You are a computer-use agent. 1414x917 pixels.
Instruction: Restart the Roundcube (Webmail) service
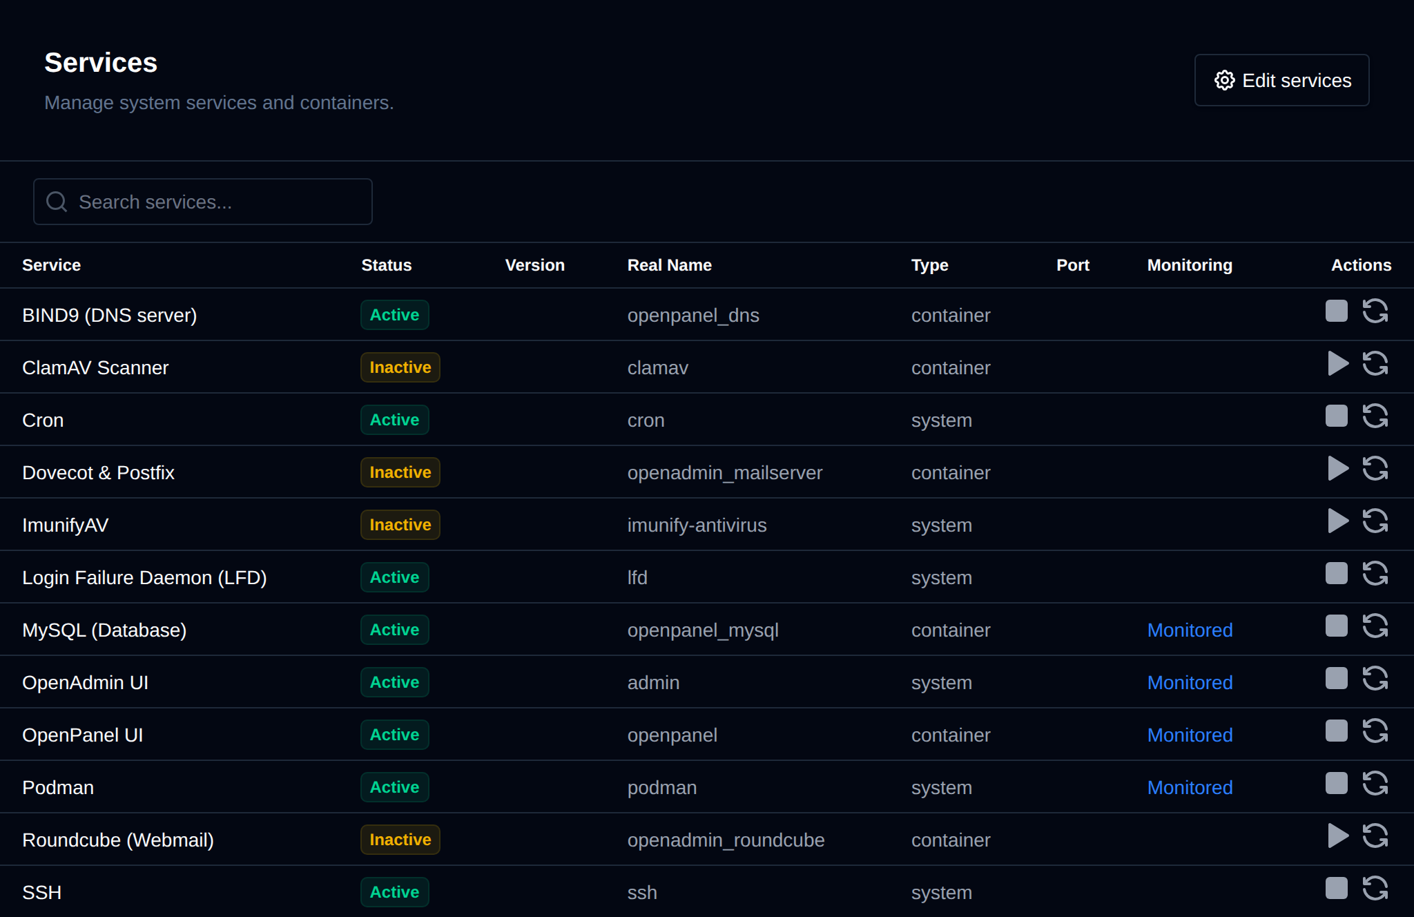[x=1375, y=836]
